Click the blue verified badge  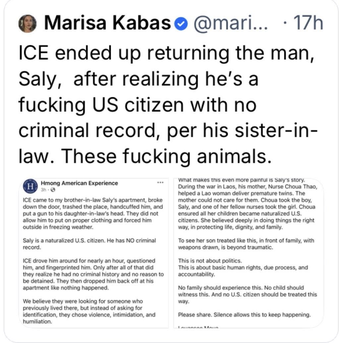(181, 24)
